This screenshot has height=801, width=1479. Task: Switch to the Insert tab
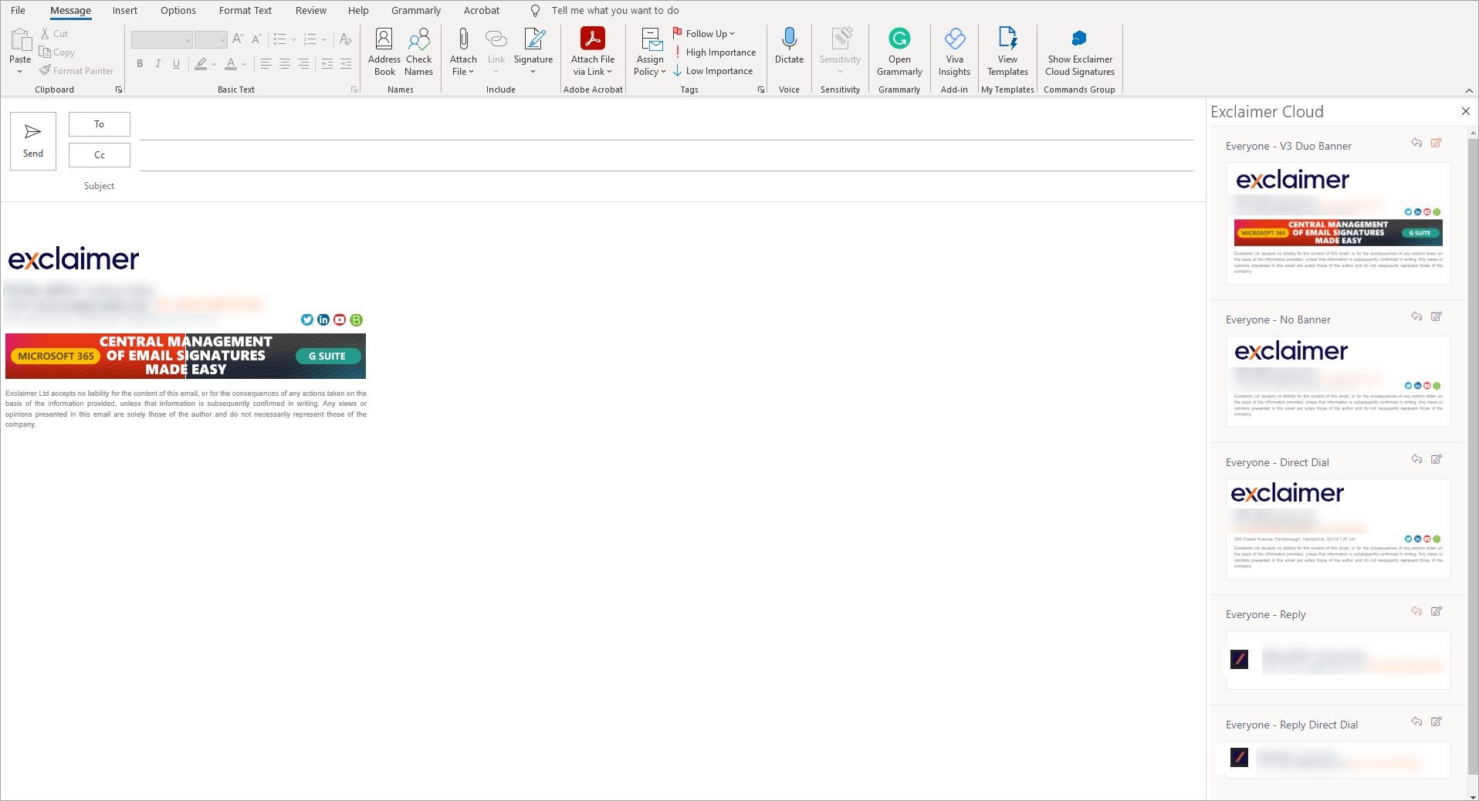point(124,11)
